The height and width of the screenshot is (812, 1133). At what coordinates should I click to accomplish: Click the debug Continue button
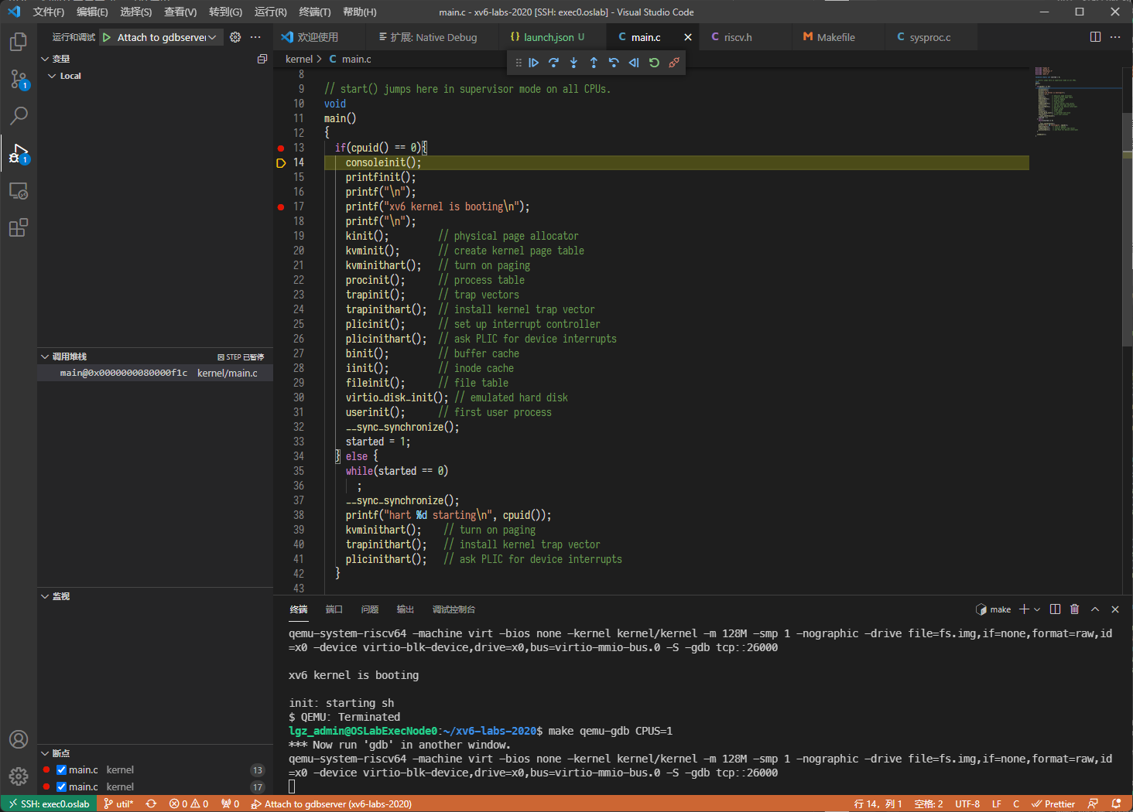click(x=534, y=63)
